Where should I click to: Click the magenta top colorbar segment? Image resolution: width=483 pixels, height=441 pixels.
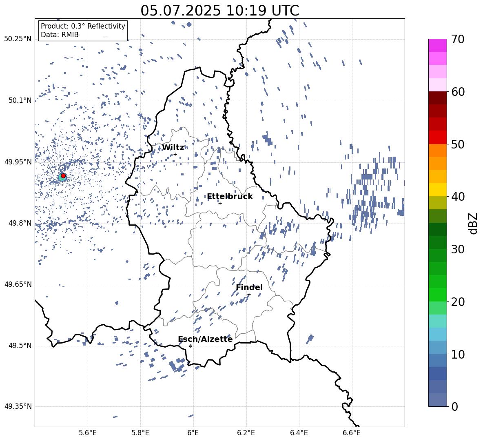pos(437,45)
